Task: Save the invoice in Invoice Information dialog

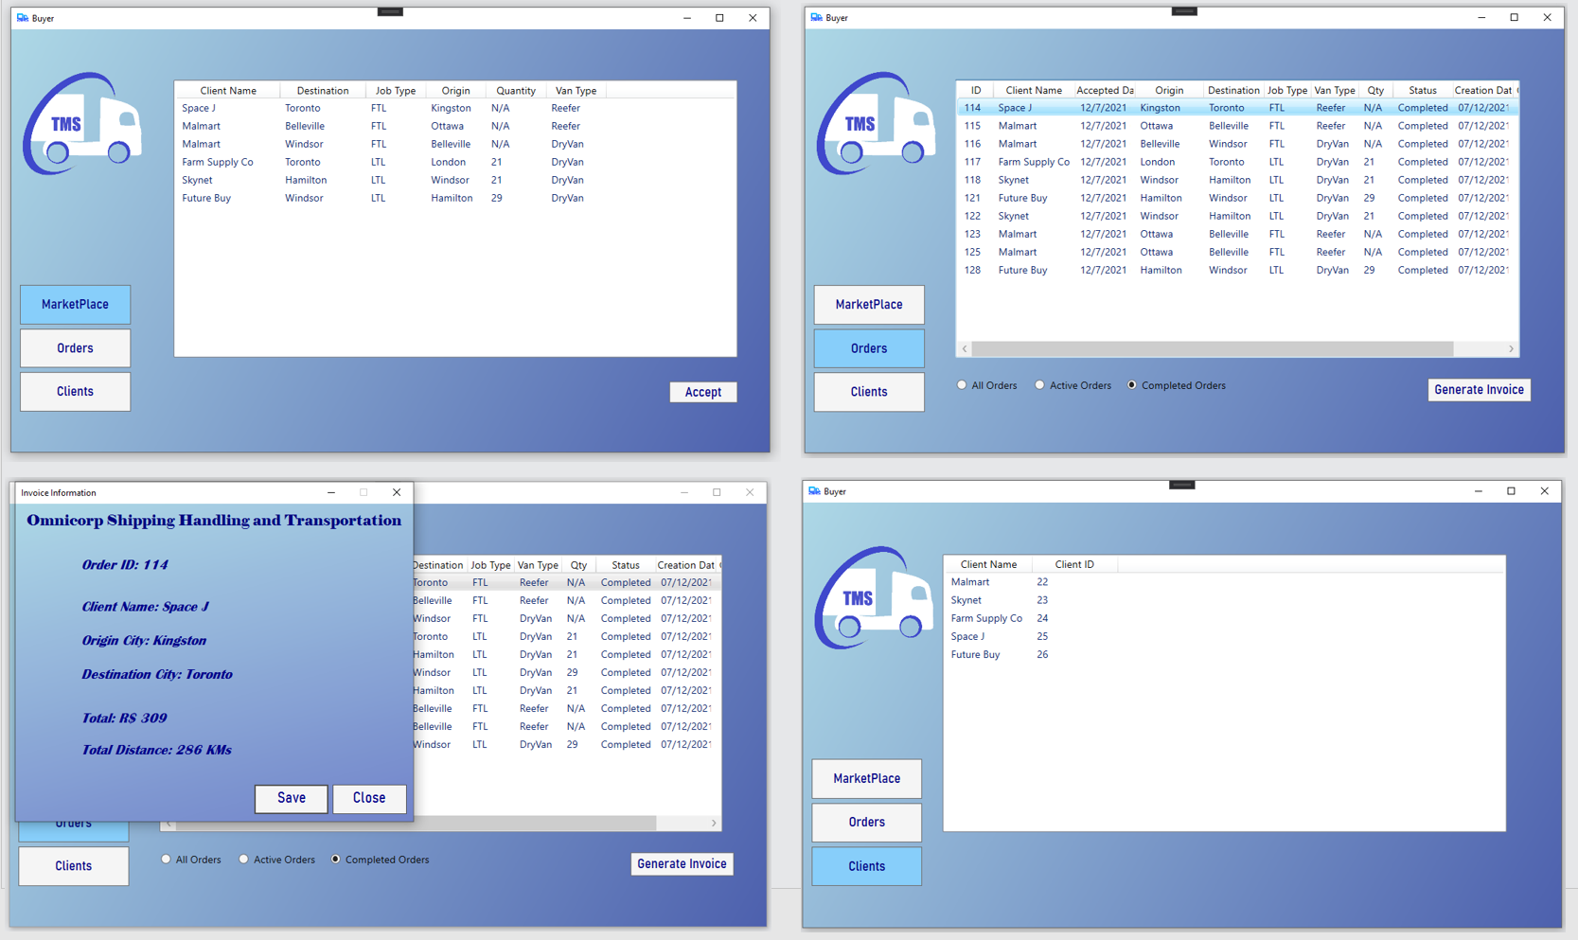Action: [x=292, y=799]
